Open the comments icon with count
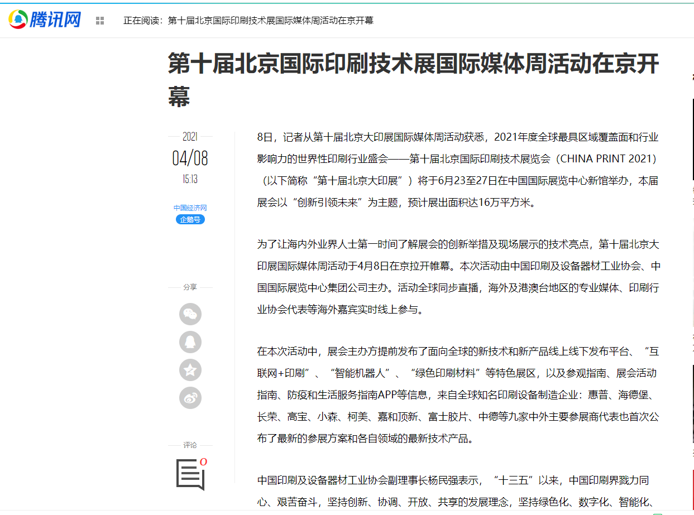Image resolution: width=694 pixels, height=515 pixels. point(192,474)
